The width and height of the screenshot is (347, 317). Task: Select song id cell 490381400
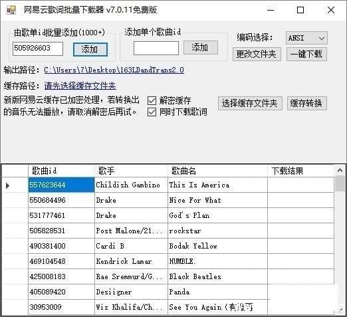61,246
